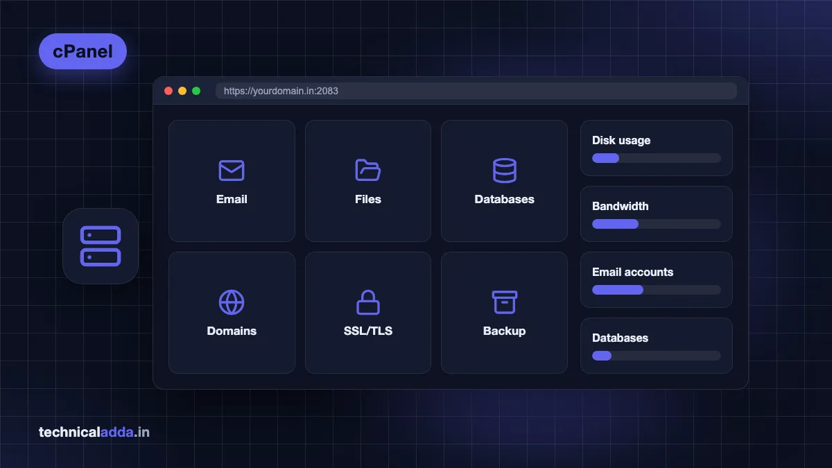
Task: Open the Databases cylinder icon
Action: (x=504, y=171)
